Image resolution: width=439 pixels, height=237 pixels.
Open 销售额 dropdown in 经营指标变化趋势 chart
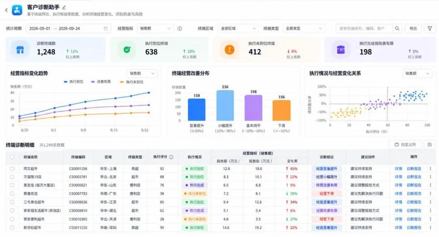click(142, 74)
